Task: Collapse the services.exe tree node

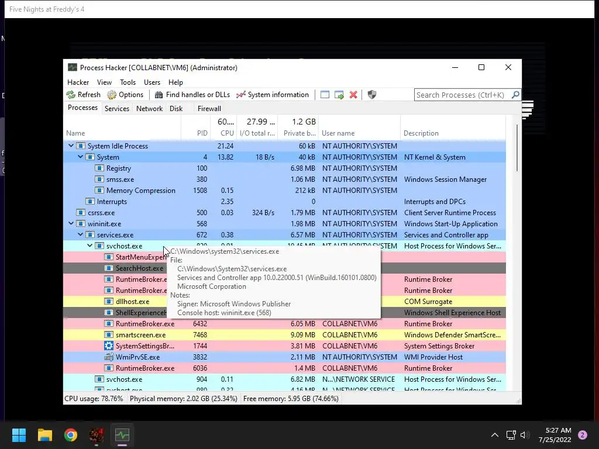Action: tap(80, 234)
